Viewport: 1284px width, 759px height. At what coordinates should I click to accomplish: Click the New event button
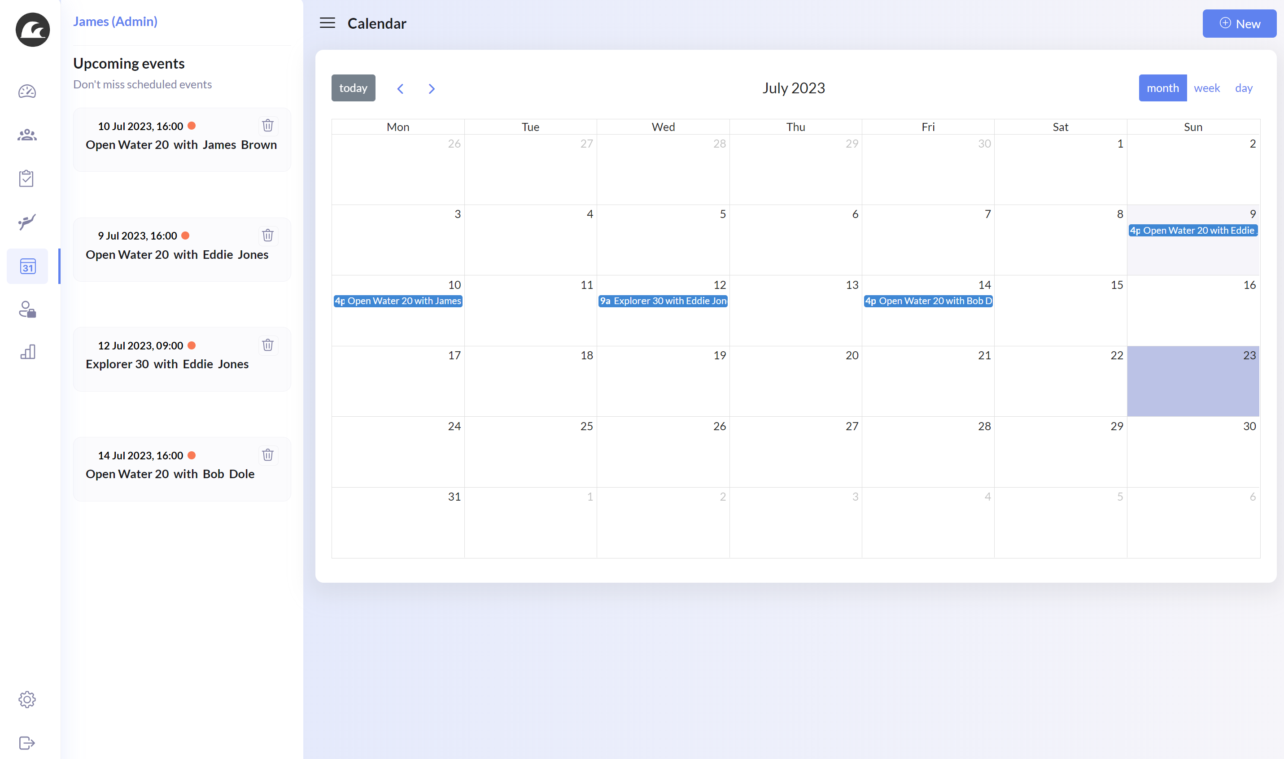point(1239,23)
